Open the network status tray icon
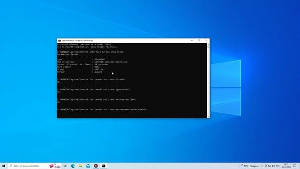 click(x=270, y=166)
